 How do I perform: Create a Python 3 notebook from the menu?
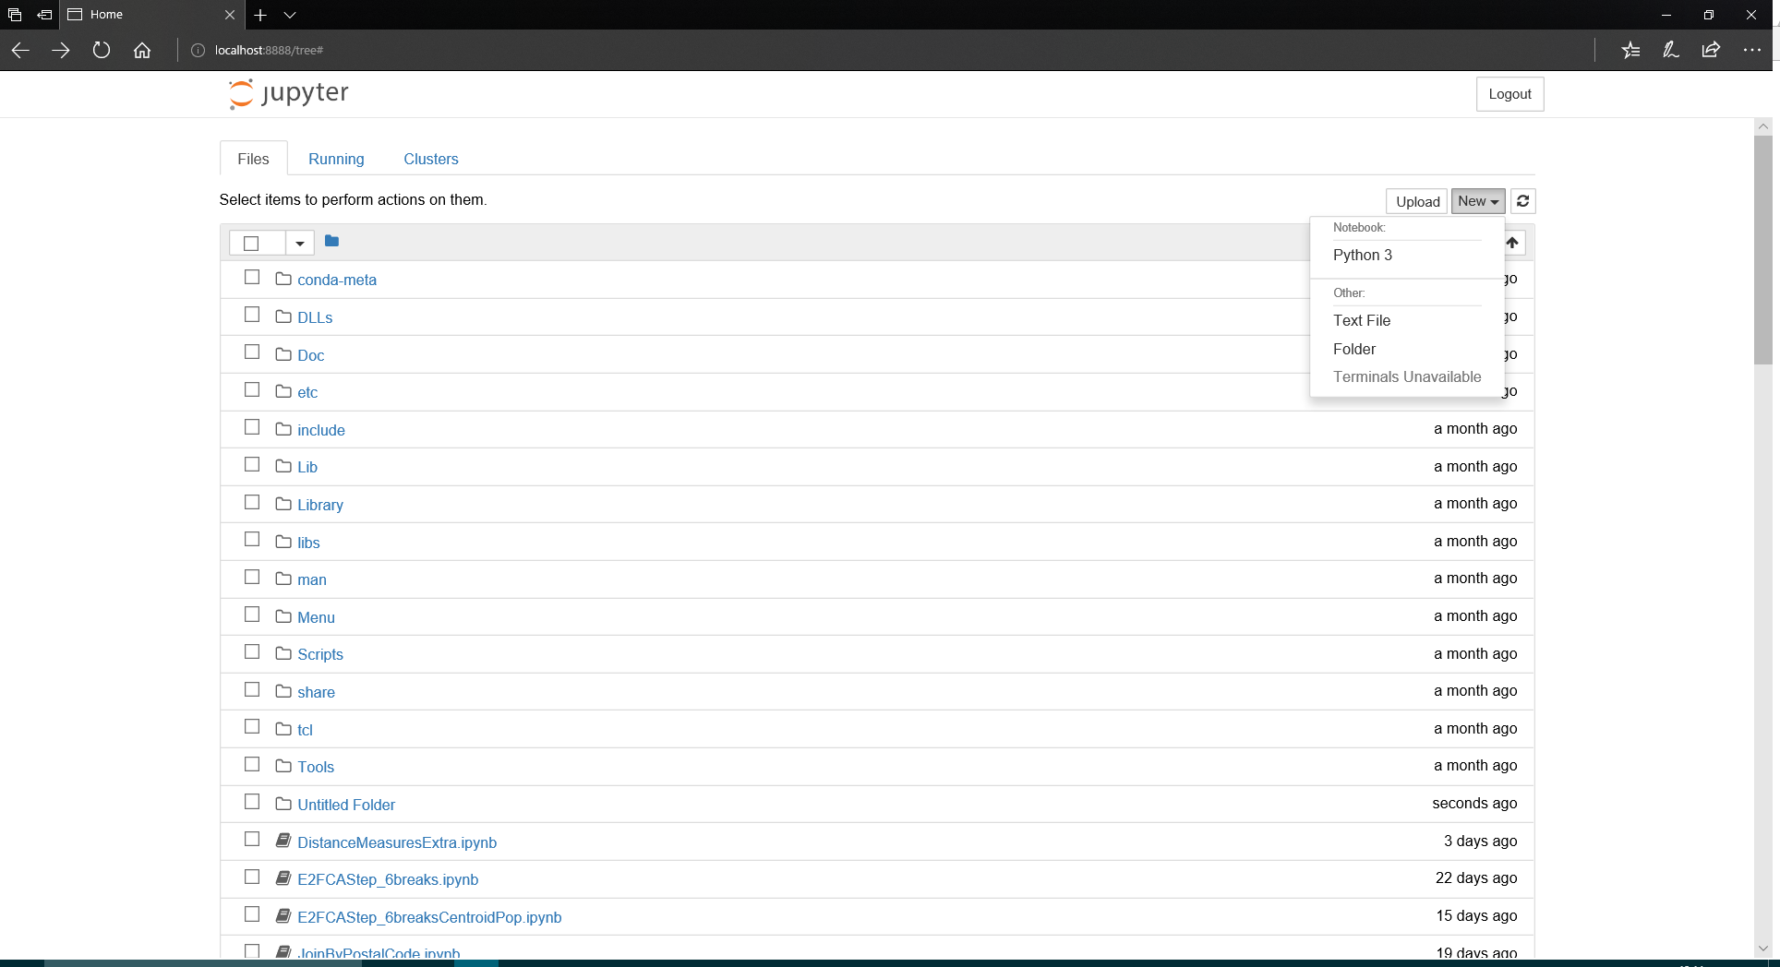(x=1365, y=256)
